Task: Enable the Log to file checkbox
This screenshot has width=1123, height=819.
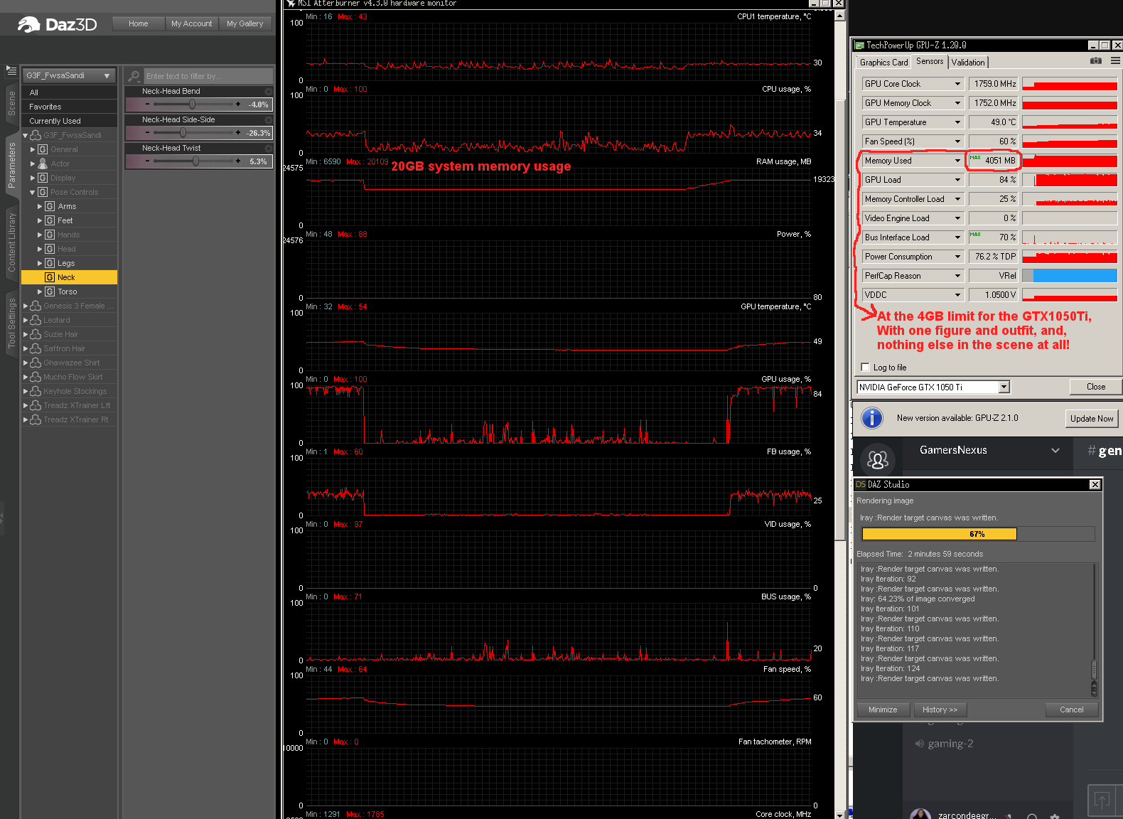Action: click(x=865, y=368)
